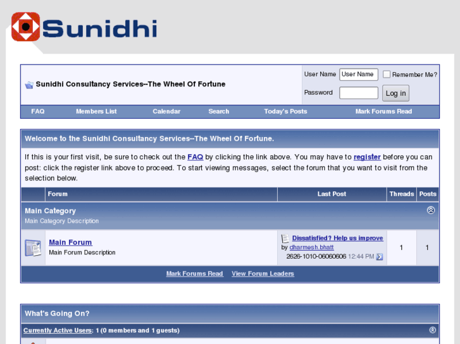Screen dimensions: 460x344
Task: Click the What's Going On? heading
Action: point(57,313)
